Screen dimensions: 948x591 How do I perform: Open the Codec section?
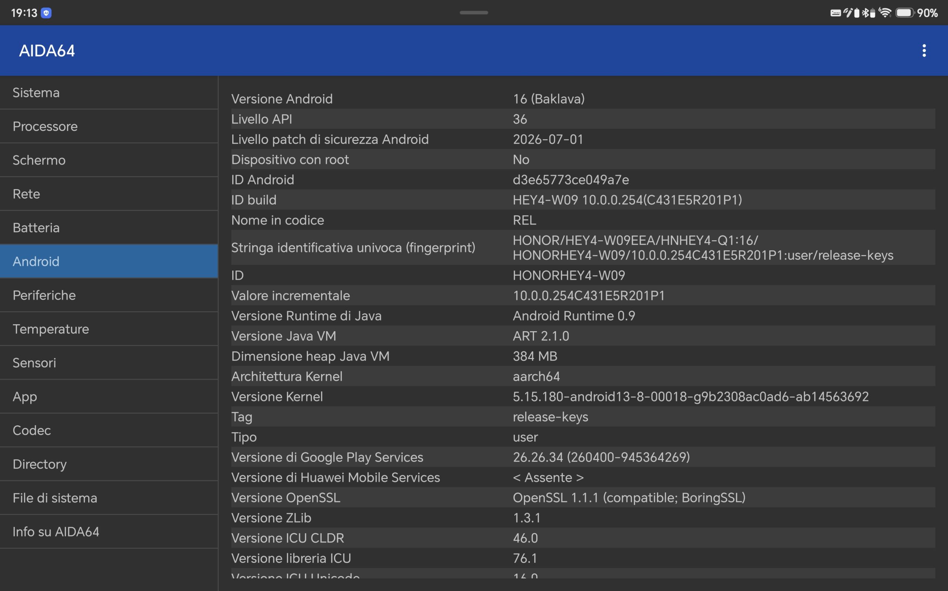pos(109,430)
